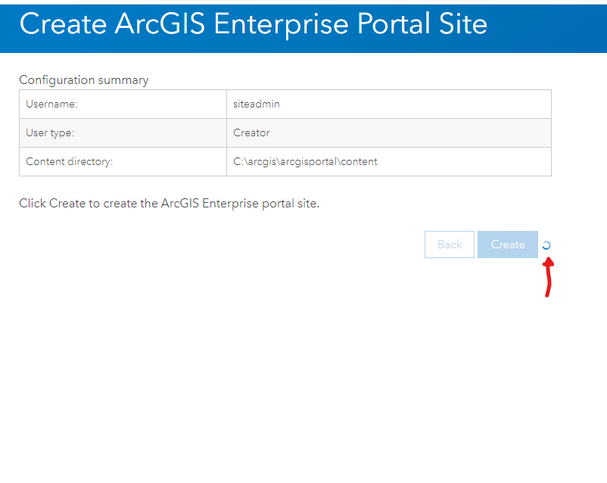
Task: Click the 'Content directory:' label cell
Action: click(x=123, y=161)
